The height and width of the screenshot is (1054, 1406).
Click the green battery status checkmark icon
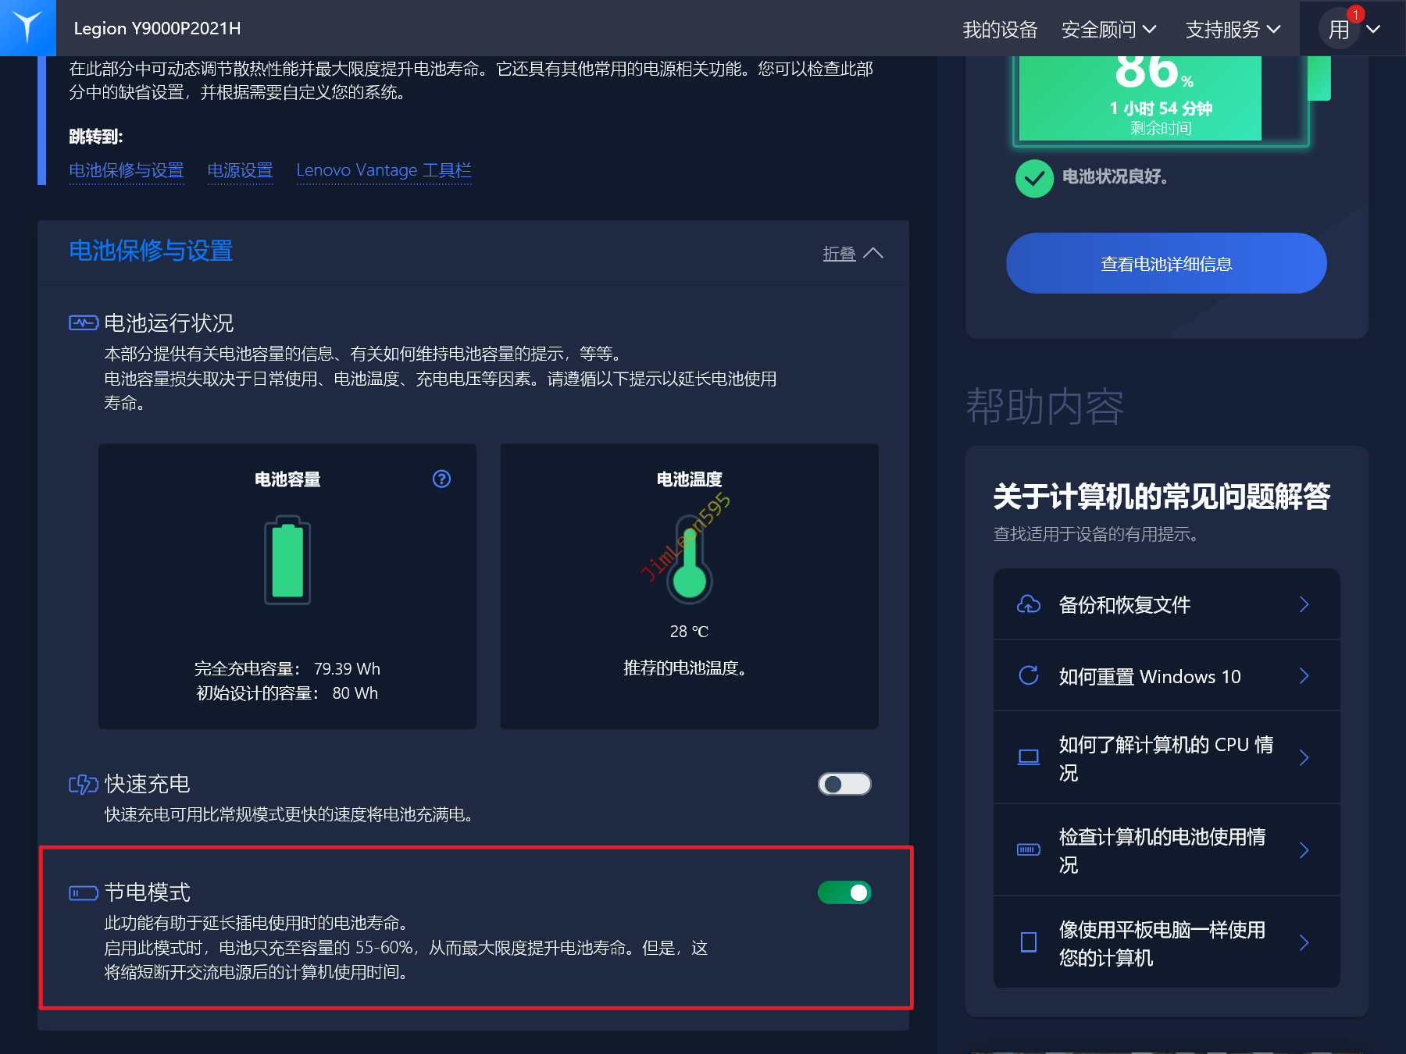1034,178
